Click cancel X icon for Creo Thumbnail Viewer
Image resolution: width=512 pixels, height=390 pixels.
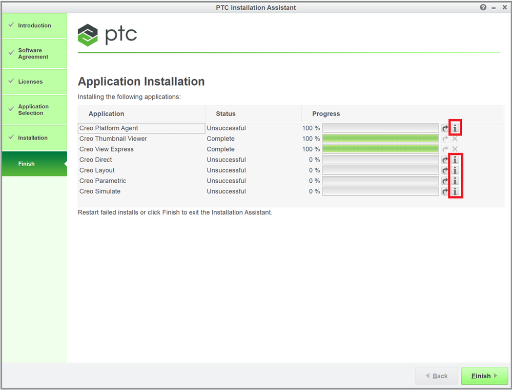coord(455,139)
